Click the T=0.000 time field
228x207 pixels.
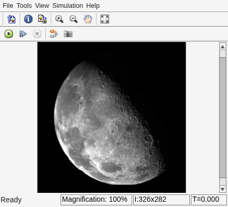[209, 200]
